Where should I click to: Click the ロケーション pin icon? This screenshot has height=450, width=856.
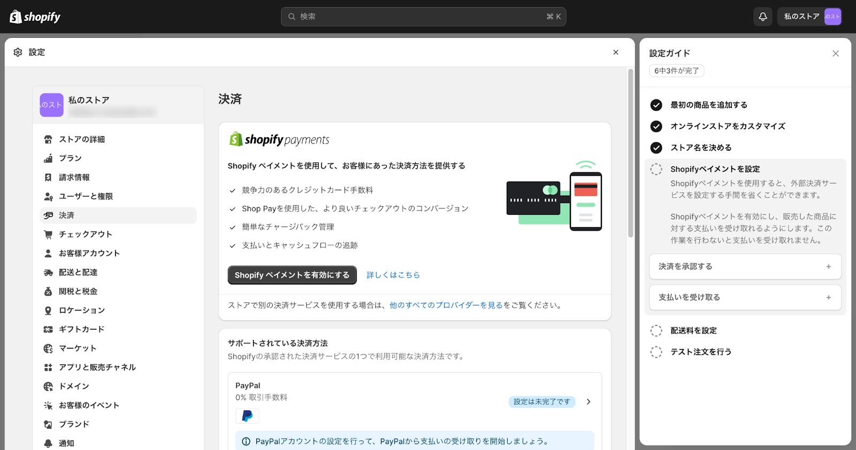48,311
